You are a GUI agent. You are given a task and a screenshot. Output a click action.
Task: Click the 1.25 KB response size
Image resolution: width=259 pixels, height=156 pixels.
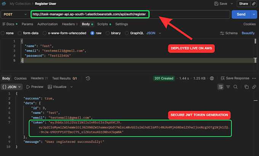click(x=199, y=79)
